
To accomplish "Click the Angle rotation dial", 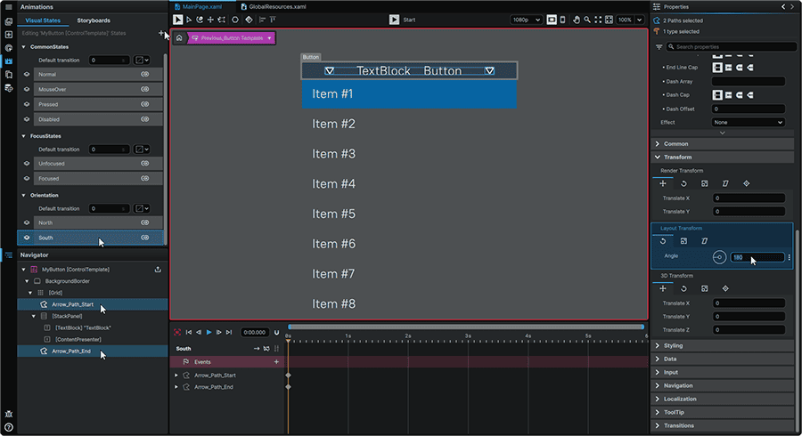I will coord(719,257).
